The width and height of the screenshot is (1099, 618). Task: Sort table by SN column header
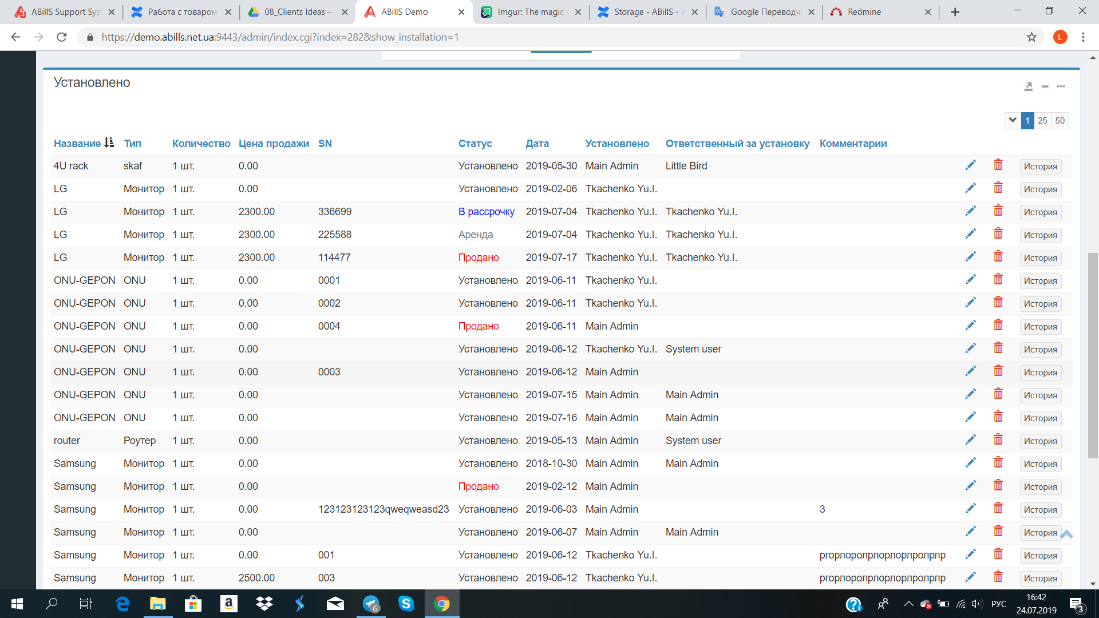pos(325,144)
